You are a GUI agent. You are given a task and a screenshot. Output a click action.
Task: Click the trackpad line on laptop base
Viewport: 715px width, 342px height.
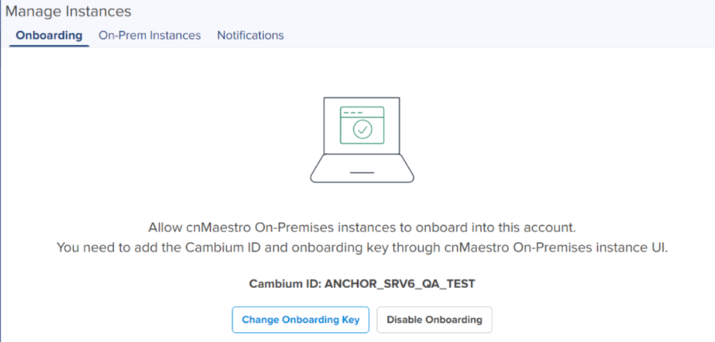coord(362,172)
